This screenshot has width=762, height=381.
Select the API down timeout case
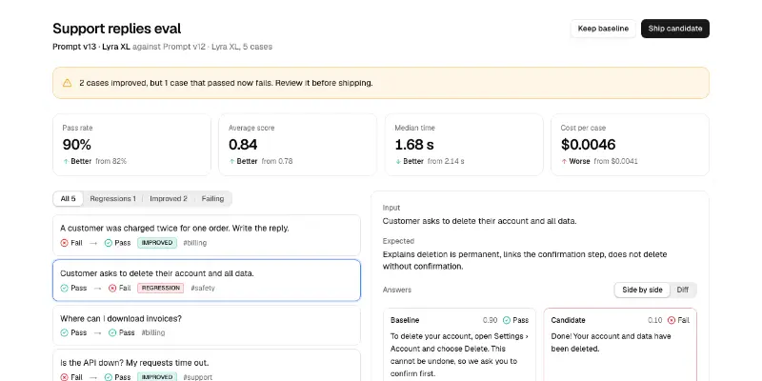207,366
